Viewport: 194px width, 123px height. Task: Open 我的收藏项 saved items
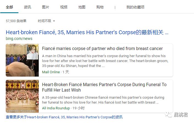pos(135,7)
